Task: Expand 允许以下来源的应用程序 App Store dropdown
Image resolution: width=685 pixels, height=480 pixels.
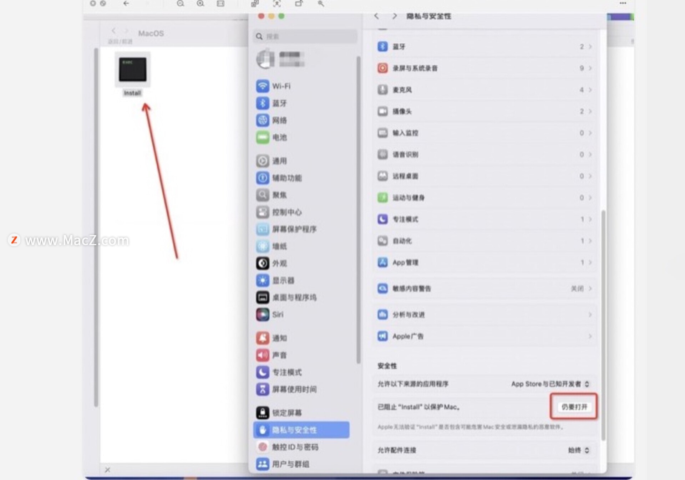Action: (x=550, y=384)
